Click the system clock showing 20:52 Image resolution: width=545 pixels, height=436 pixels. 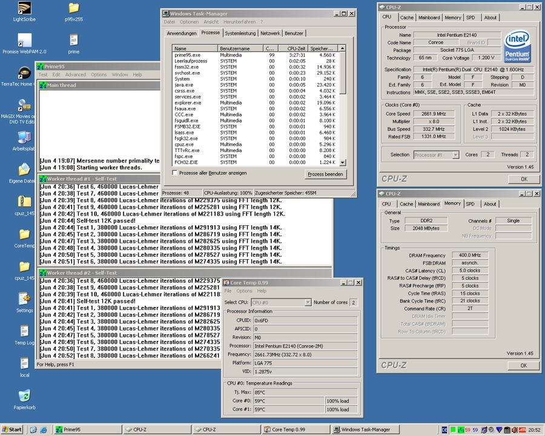534,430
